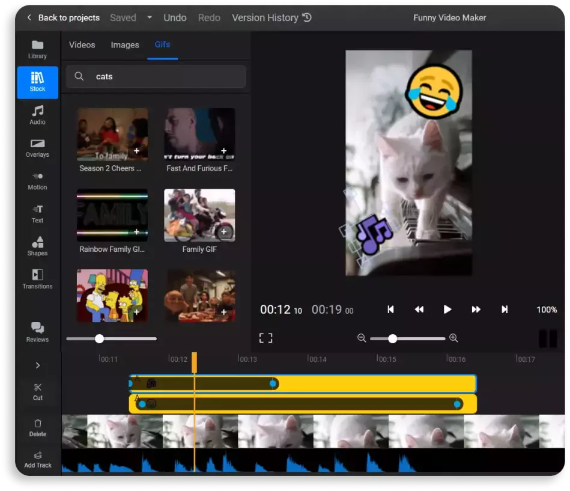Image resolution: width=570 pixels, height=491 pixels.
Task: Add the Family GIF thumbnail
Action: [224, 231]
